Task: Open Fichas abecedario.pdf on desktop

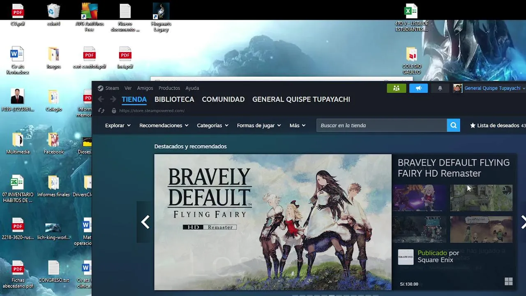Action: [18, 275]
